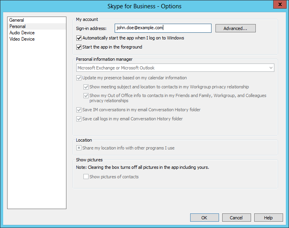Select General in the options list
This screenshot has height=228, width=289.
pyautogui.click(x=17, y=20)
